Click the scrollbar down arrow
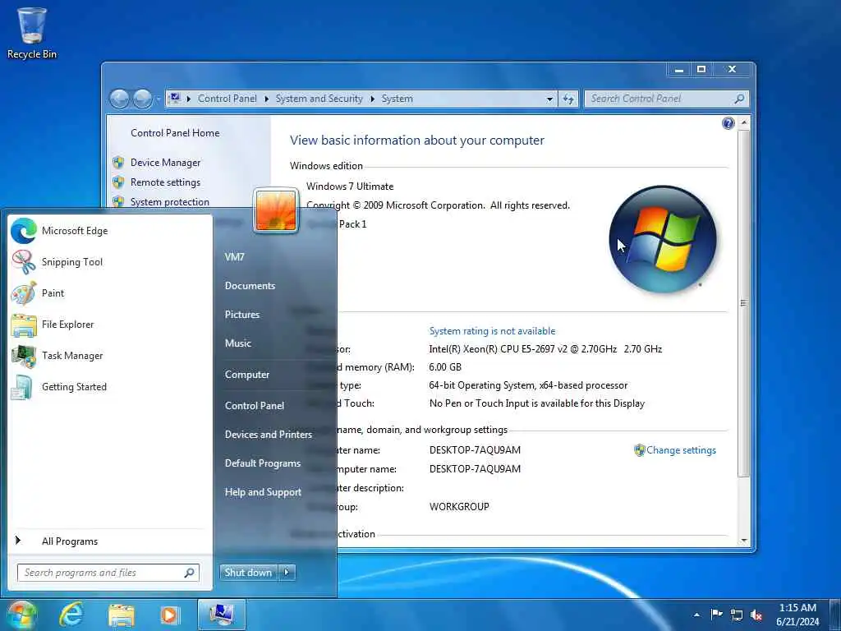841x631 pixels. [x=743, y=541]
